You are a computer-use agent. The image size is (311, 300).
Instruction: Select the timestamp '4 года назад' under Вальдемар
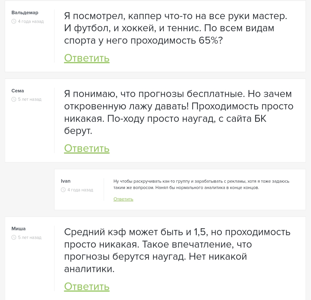[30, 21]
